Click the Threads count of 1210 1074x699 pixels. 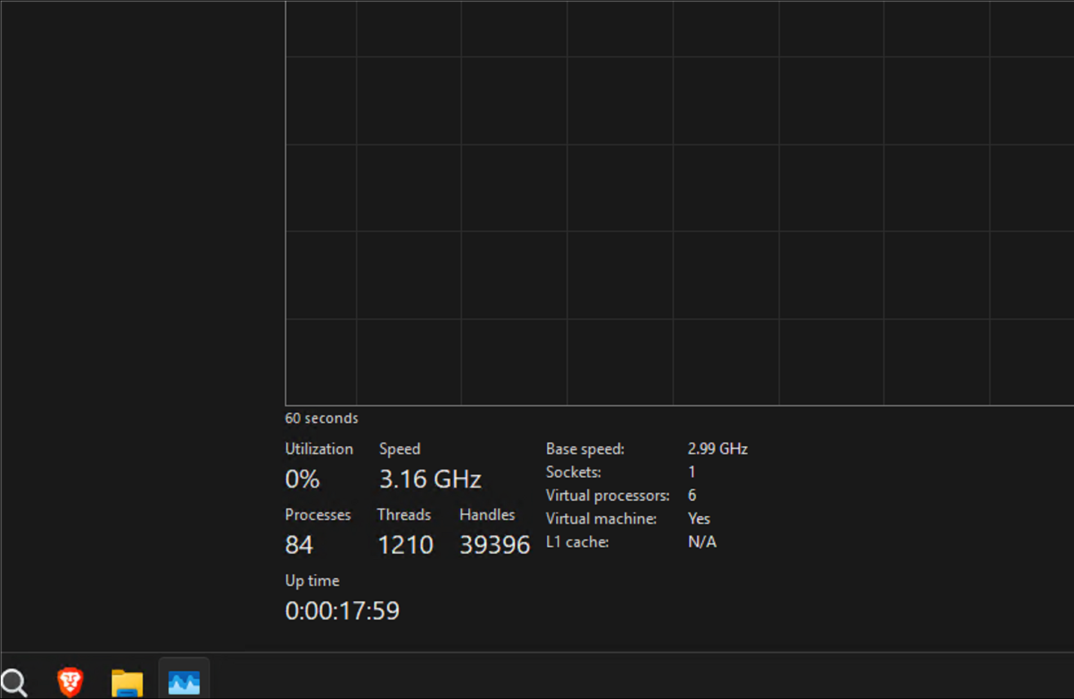[406, 545]
